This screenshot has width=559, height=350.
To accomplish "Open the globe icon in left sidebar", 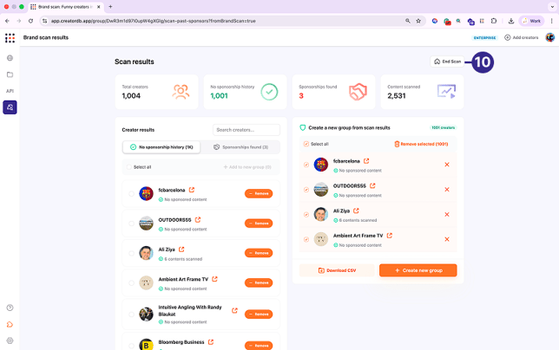I will click(x=10, y=58).
